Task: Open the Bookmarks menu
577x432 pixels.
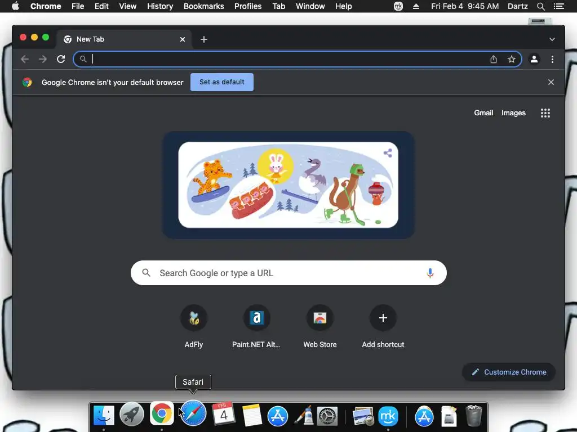Action: [204, 6]
